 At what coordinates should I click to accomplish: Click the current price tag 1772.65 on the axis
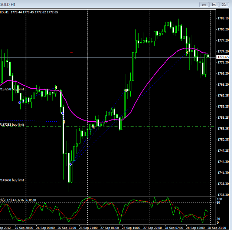[x=223, y=57]
